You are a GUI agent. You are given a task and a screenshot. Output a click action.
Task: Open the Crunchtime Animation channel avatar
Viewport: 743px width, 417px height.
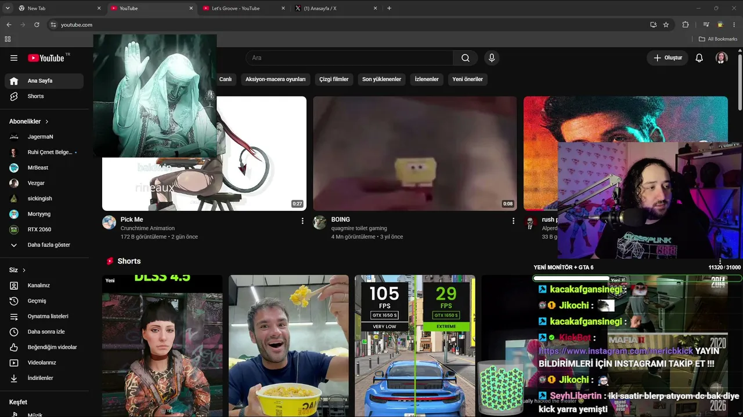point(109,222)
